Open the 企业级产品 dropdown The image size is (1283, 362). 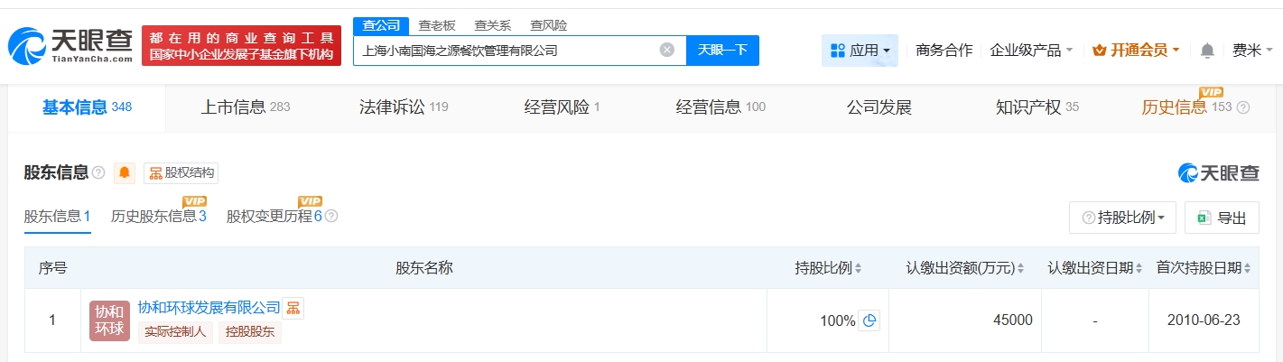click(1031, 51)
